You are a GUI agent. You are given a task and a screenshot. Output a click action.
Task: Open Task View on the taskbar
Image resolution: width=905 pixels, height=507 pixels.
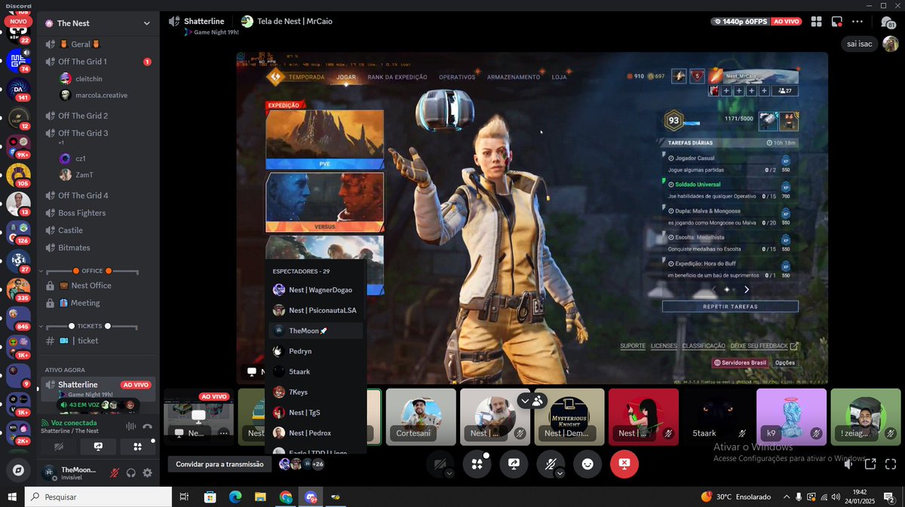click(184, 496)
